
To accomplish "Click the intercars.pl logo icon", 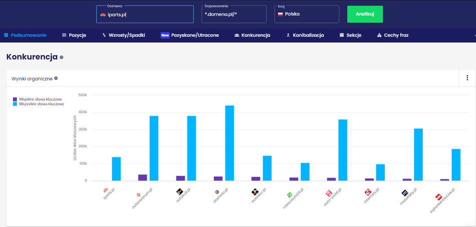I will (x=367, y=192).
